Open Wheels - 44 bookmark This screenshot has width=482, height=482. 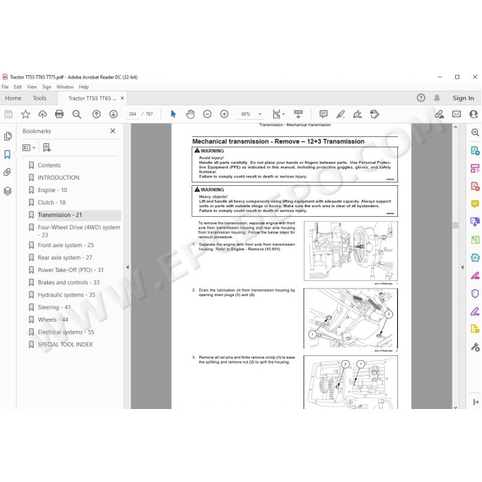[x=53, y=319]
